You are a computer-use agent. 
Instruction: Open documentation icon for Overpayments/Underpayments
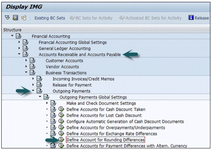click(55, 127)
